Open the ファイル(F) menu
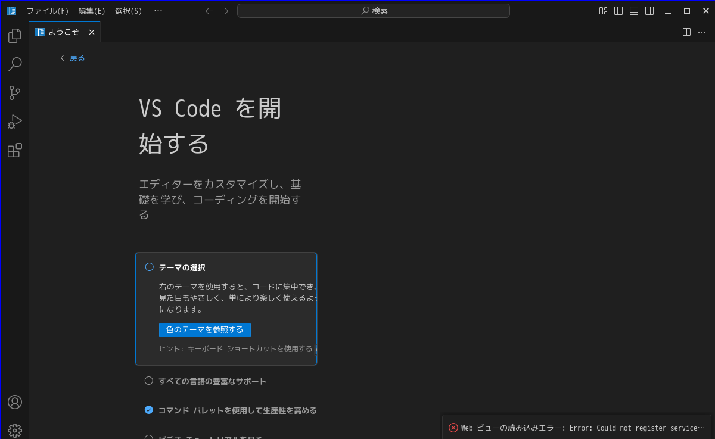 coord(48,11)
